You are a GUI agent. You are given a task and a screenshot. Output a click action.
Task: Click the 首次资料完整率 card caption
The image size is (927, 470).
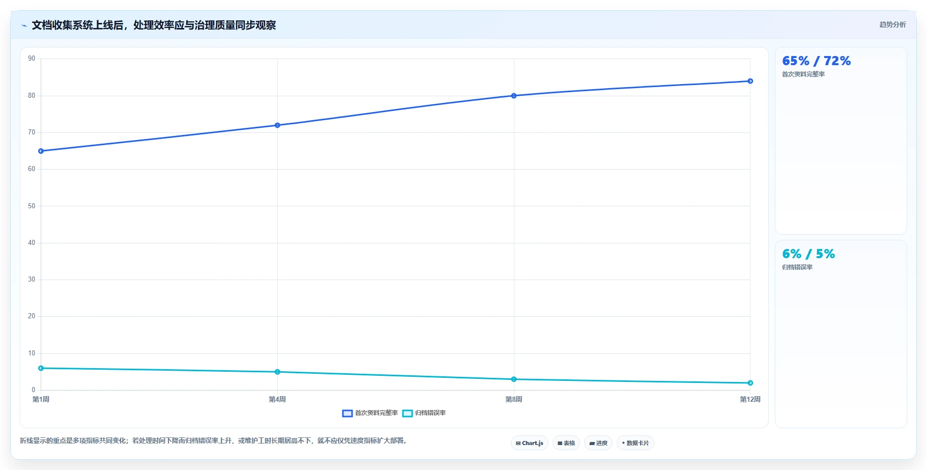(803, 74)
